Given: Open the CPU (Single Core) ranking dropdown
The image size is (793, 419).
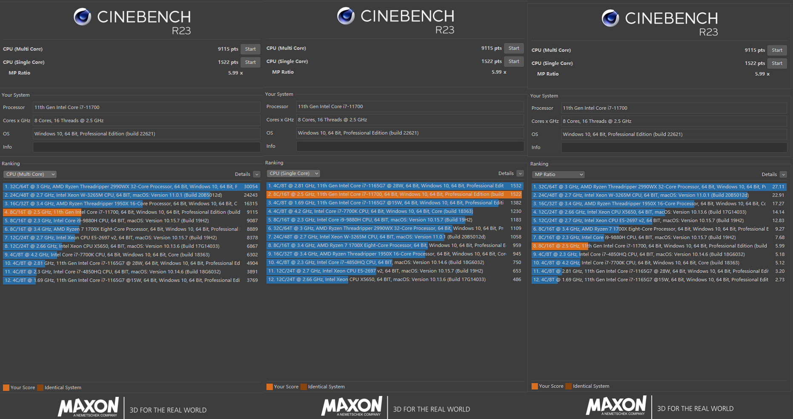Looking at the screenshot, I should (x=293, y=173).
